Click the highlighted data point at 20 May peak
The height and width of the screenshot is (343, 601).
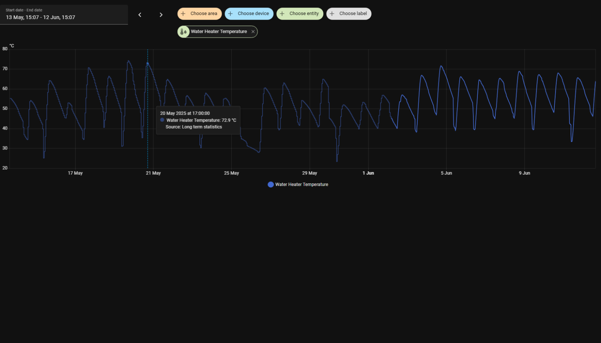[148, 63]
